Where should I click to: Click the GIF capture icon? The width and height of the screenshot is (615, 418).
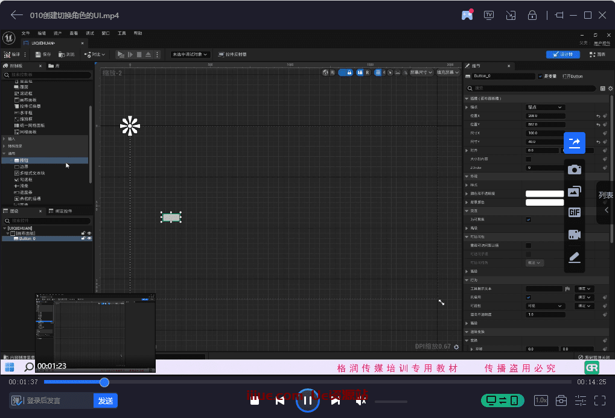574,212
